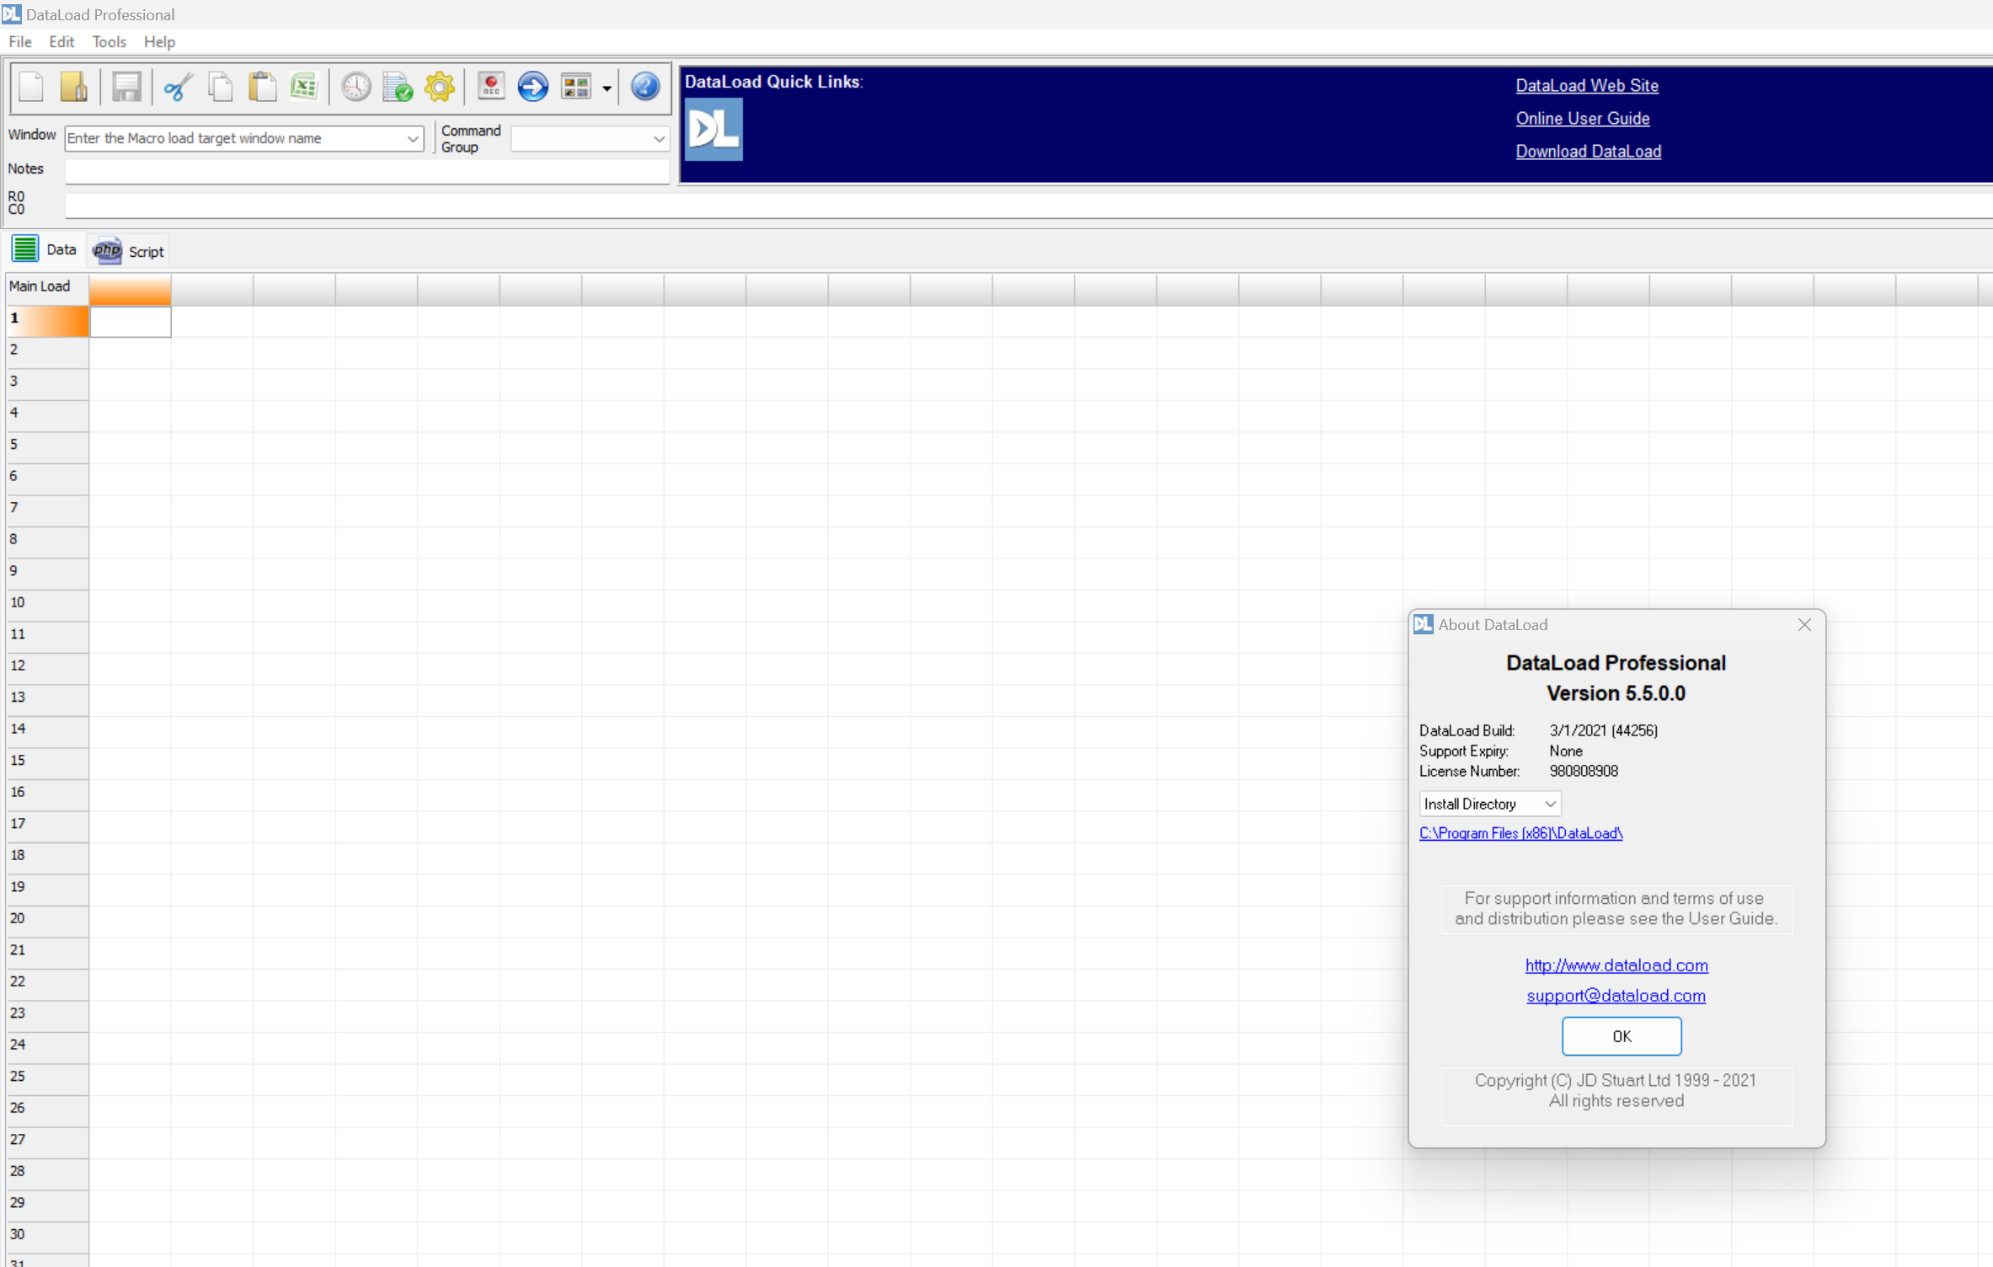The image size is (1993, 1267).
Task: Click the DL logo in Quick Links banner
Action: click(x=713, y=129)
